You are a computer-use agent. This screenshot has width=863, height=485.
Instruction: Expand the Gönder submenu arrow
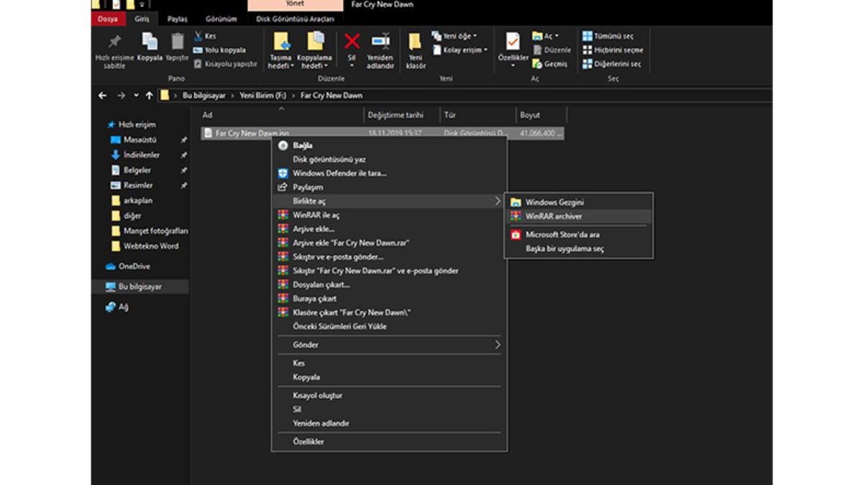(x=496, y=345)
